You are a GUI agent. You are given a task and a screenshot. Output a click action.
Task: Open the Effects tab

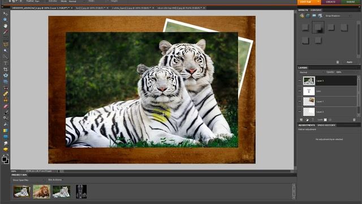303,10
